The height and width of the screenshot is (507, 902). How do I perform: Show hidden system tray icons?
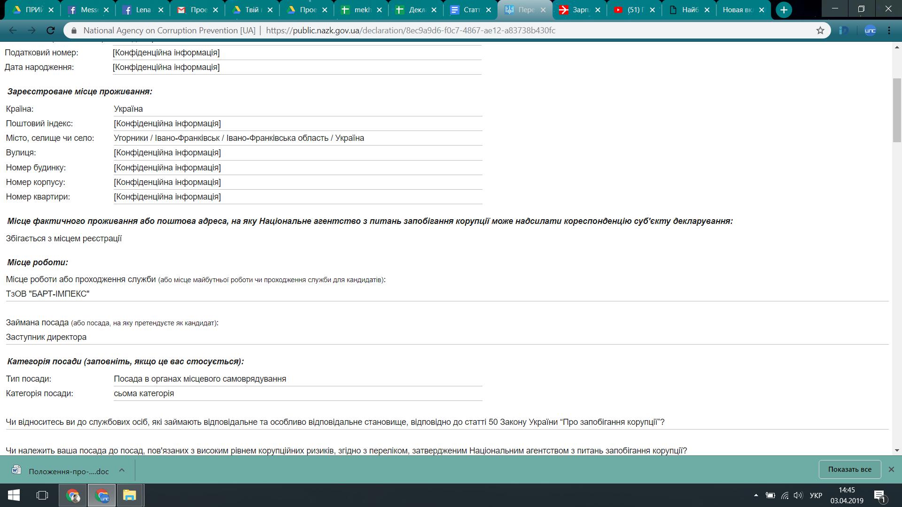(x=756, y=495)
